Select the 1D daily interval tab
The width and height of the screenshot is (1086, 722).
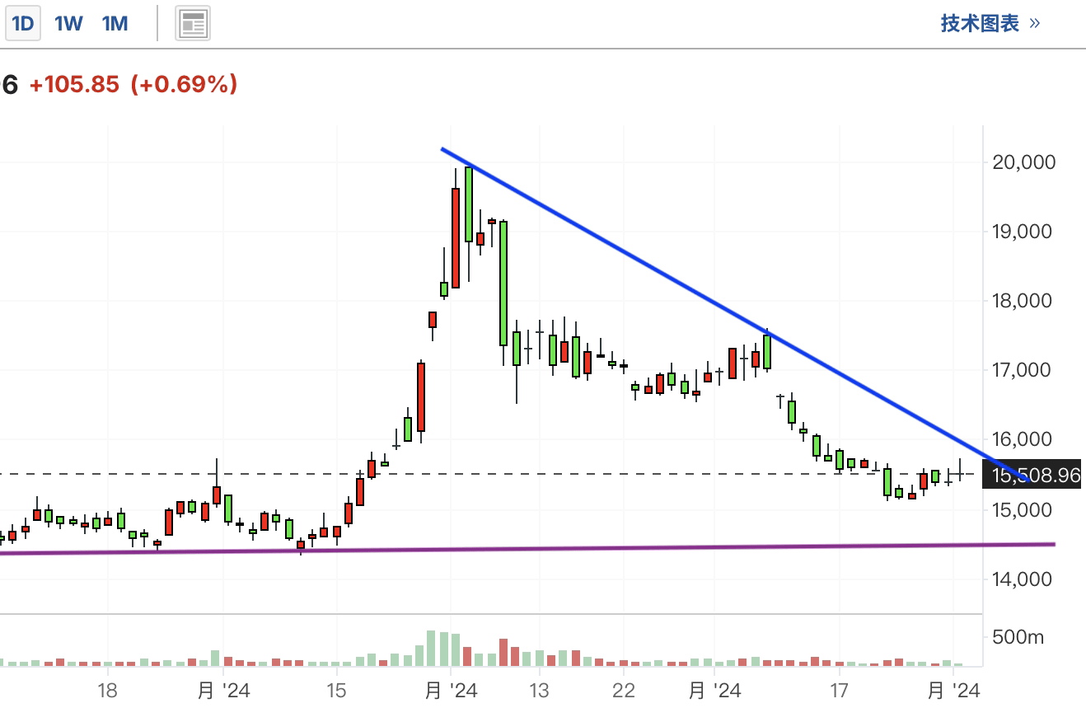click(22, 24)
